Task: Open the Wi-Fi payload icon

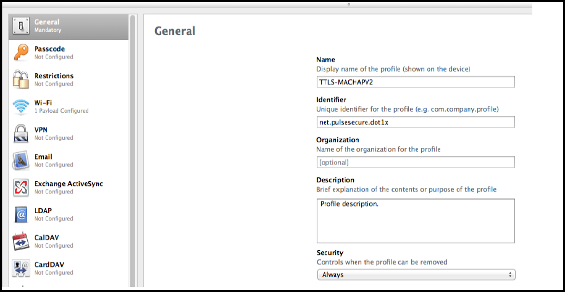Action: coord(21,107)
